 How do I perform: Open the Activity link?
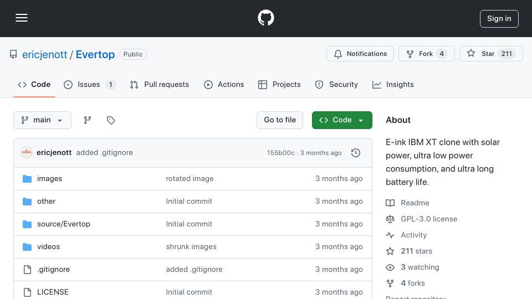coord(413,235)
